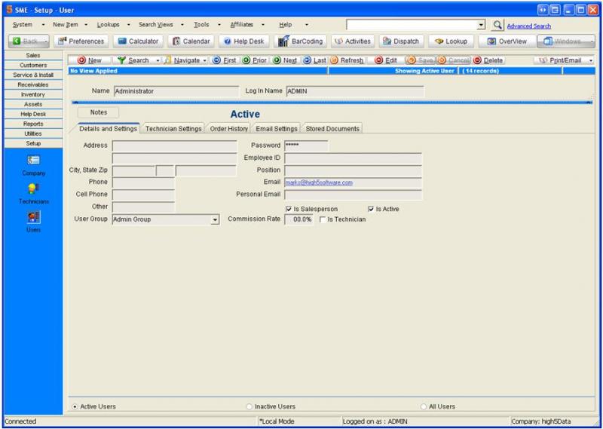Click the Log In Name field
603x429 pixels.
[355, 91]
